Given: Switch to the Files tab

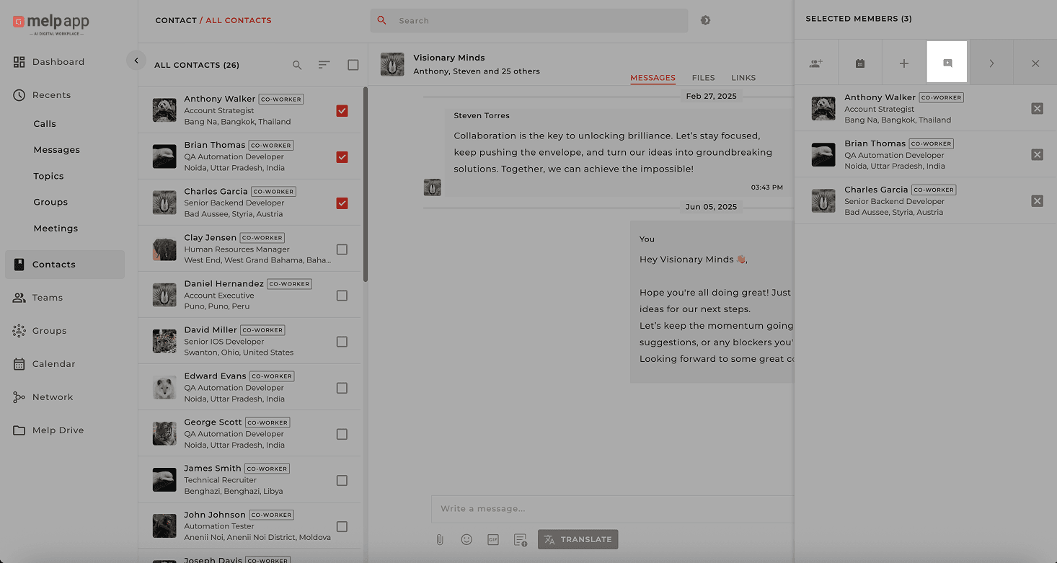Looking at the screenshot, I should coord(703,78).
